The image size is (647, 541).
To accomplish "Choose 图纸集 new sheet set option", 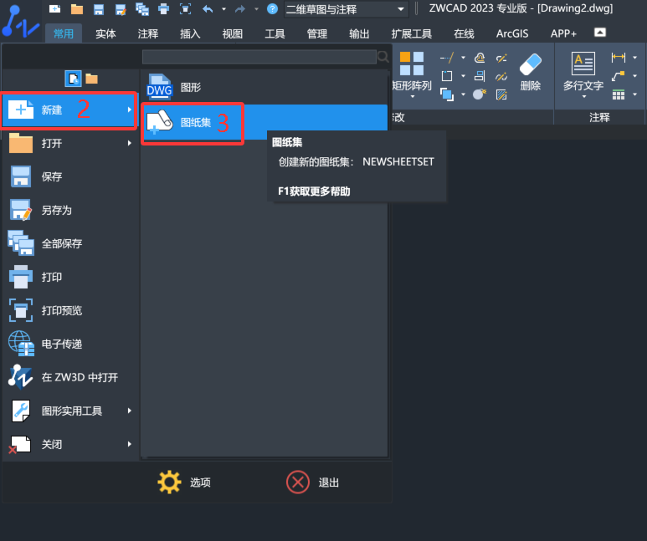I will tap(264, 122).
